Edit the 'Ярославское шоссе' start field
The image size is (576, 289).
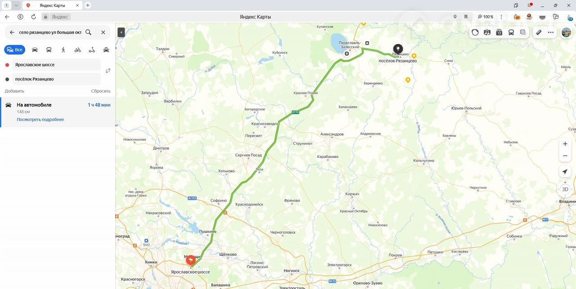(x=57, y=65)
